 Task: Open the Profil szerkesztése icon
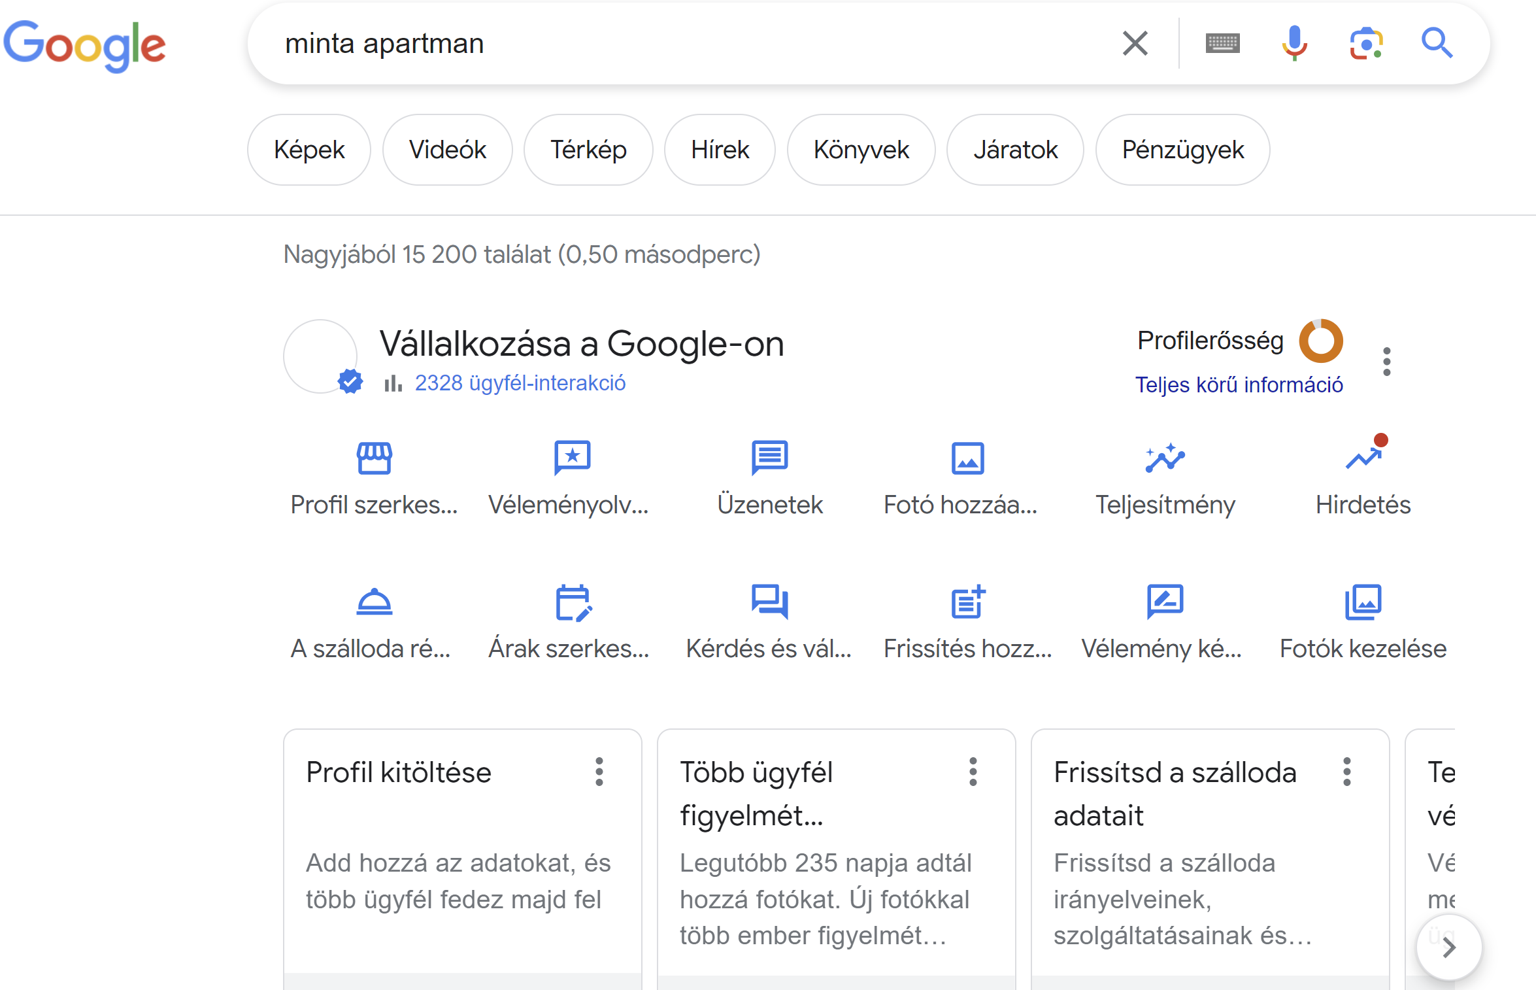coord(374,458)
